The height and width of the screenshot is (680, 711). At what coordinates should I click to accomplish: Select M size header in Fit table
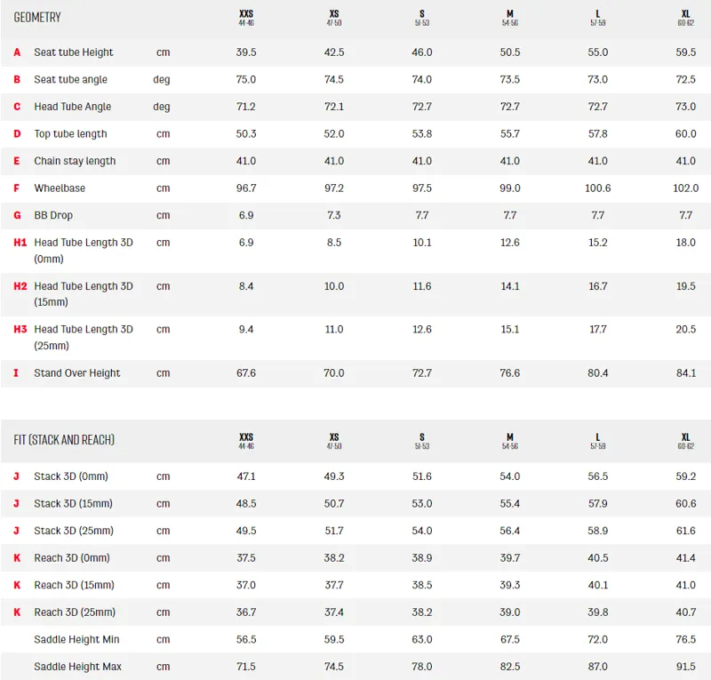509,441
